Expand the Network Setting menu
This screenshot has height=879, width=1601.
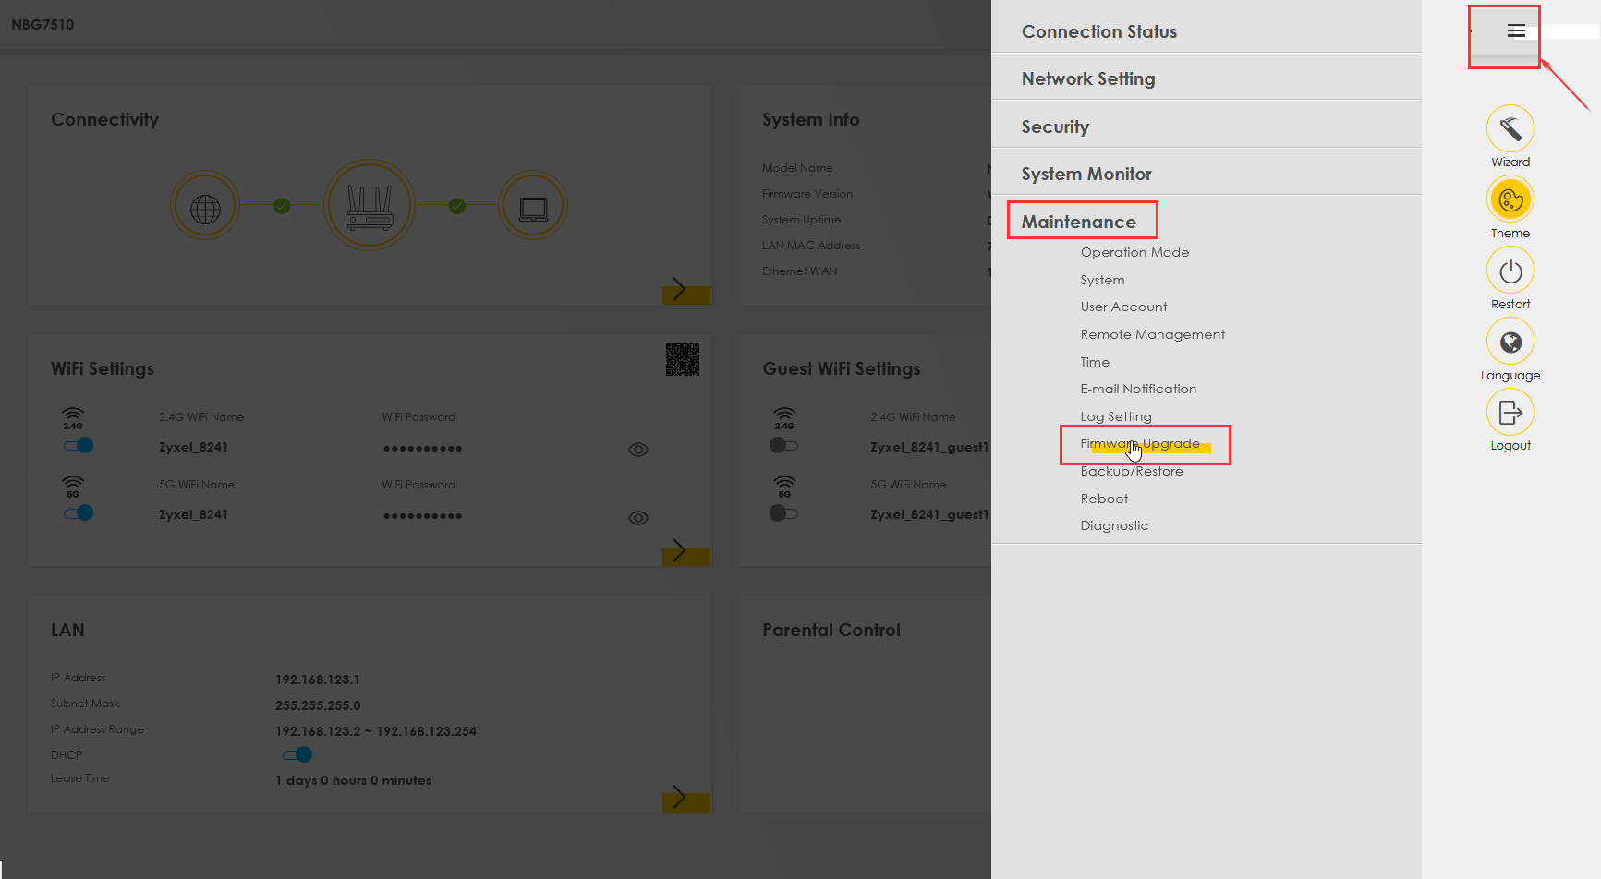(x=1087, y=79)
